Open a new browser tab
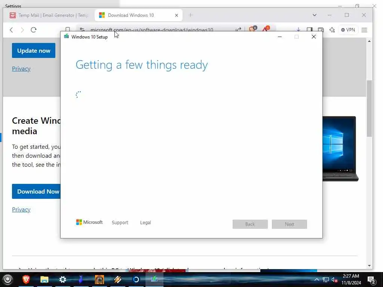 tap(190, 15)
